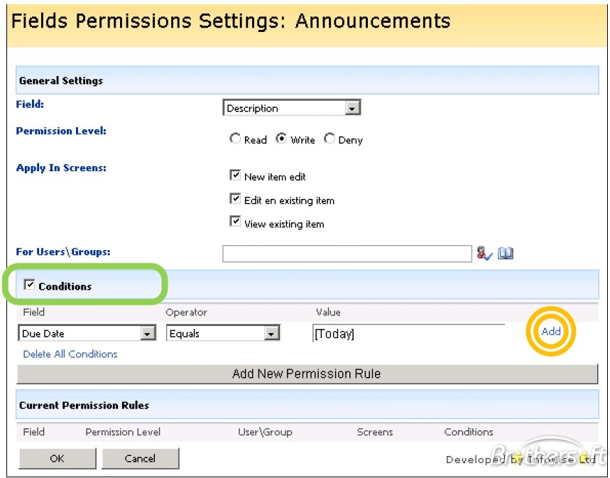Uncheck the New item edit checkbox
610x478 pixels.
pos(236,175)
